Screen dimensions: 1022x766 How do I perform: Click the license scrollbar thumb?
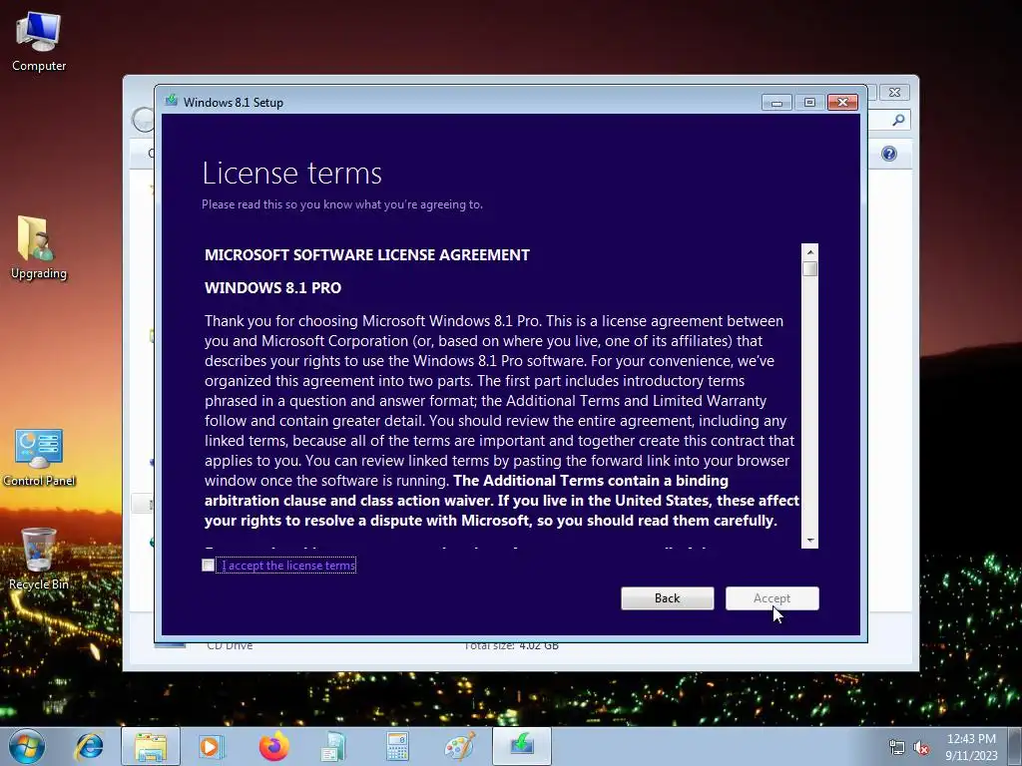tap(809, 269)
